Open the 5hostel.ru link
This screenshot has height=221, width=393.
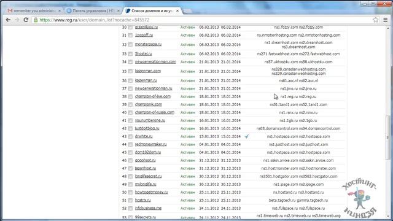pyautogui.click(x=143, y=53)
